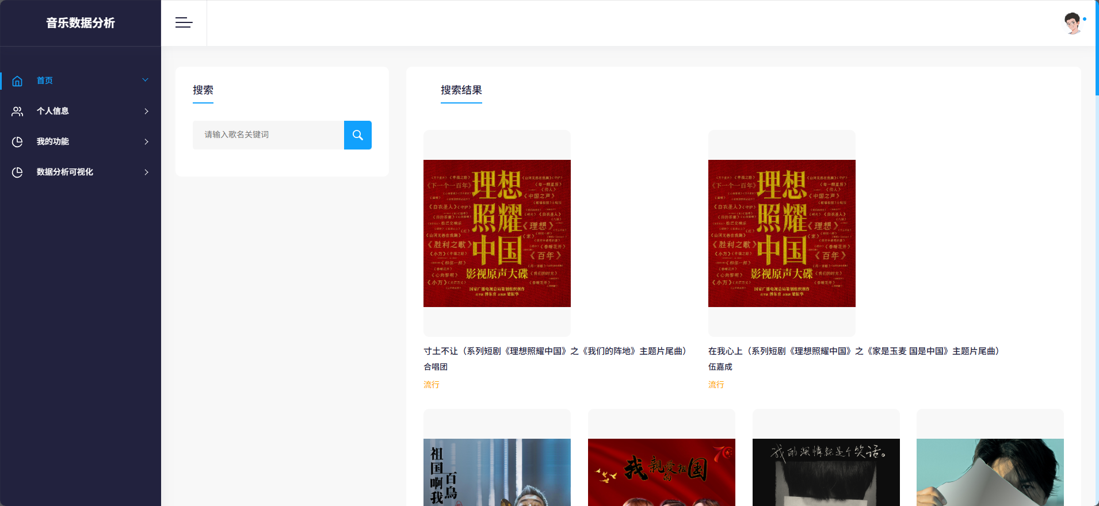The image size is (1099, 506).
Task: Click the page vertical scrollbar thumb
Action: pyautogui.click(x=1097, y=48)
